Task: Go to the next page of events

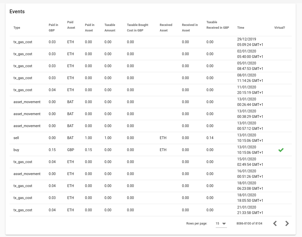Action: (x=287, y=224)
